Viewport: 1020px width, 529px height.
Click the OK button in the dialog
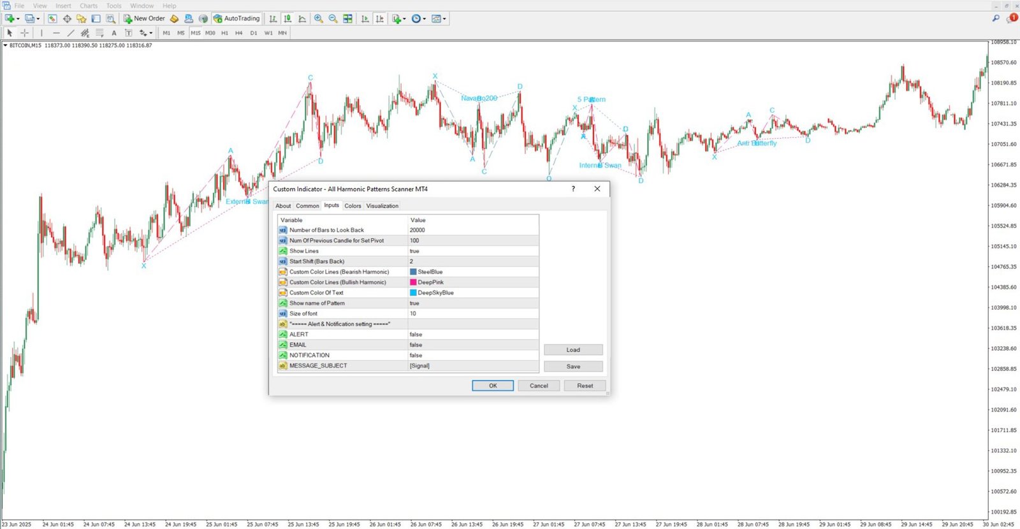(x=493, y=386)
